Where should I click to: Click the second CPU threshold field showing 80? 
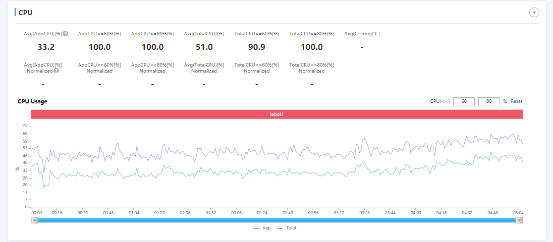click(489, 101)
